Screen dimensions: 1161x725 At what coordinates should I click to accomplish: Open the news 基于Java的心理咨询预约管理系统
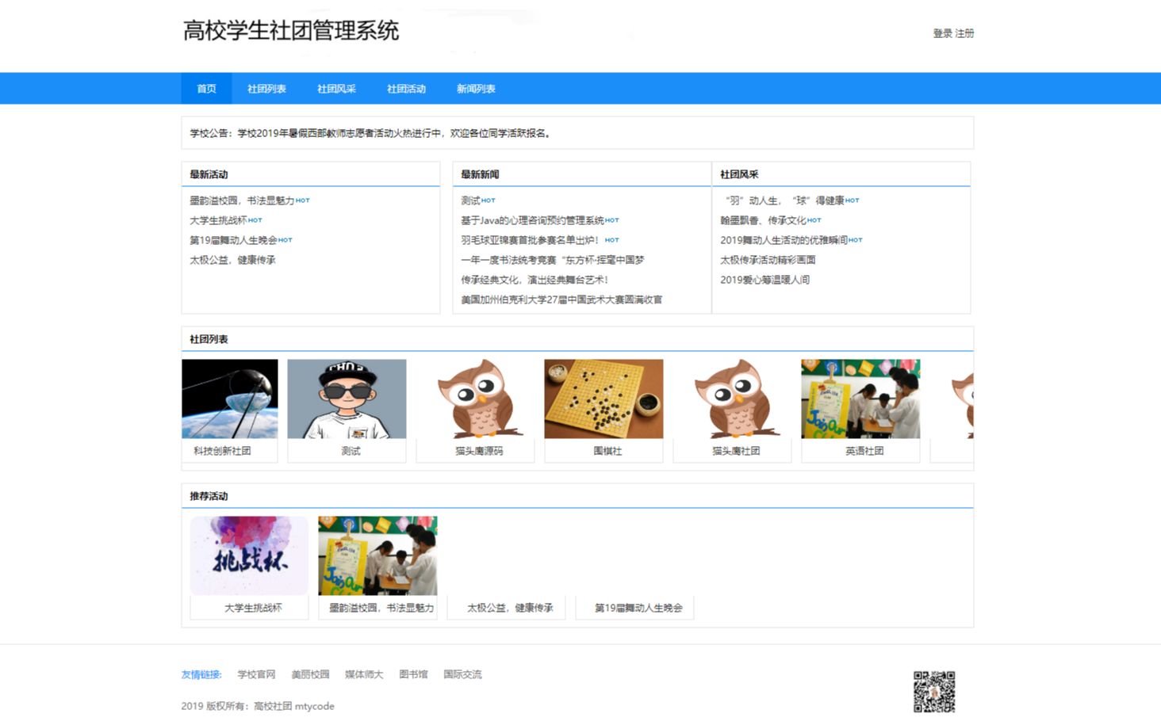point(531,219)
